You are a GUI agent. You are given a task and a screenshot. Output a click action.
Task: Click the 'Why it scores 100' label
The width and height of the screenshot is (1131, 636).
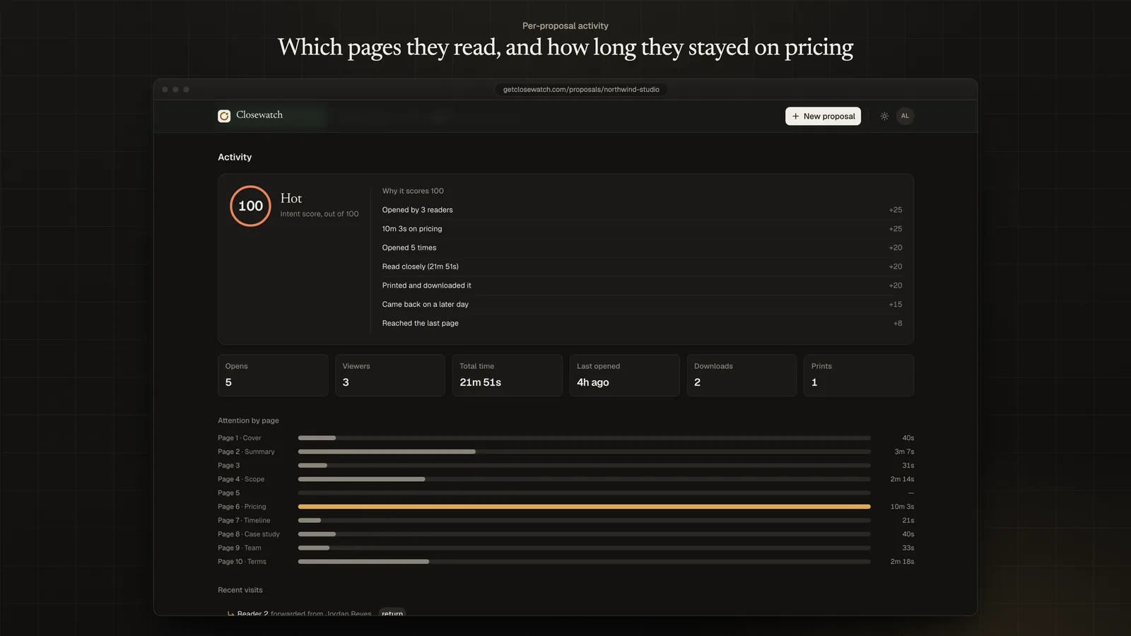coord(413,191)
